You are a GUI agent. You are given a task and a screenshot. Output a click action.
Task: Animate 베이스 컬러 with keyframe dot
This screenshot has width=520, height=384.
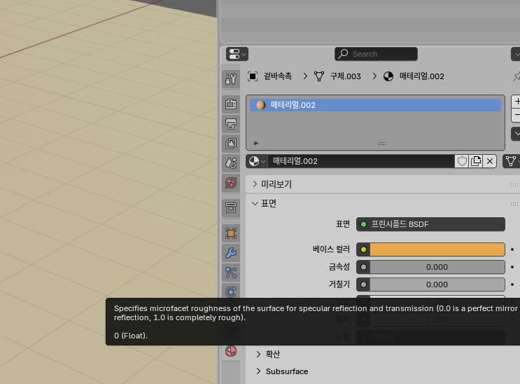(512, 249)
